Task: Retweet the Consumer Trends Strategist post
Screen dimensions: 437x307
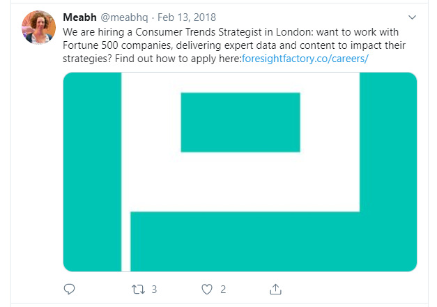Action: tap(137, 289)
